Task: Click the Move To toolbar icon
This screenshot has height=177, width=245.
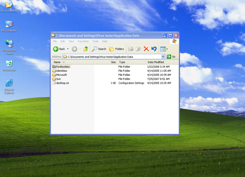Action: (x=131, y=49)
